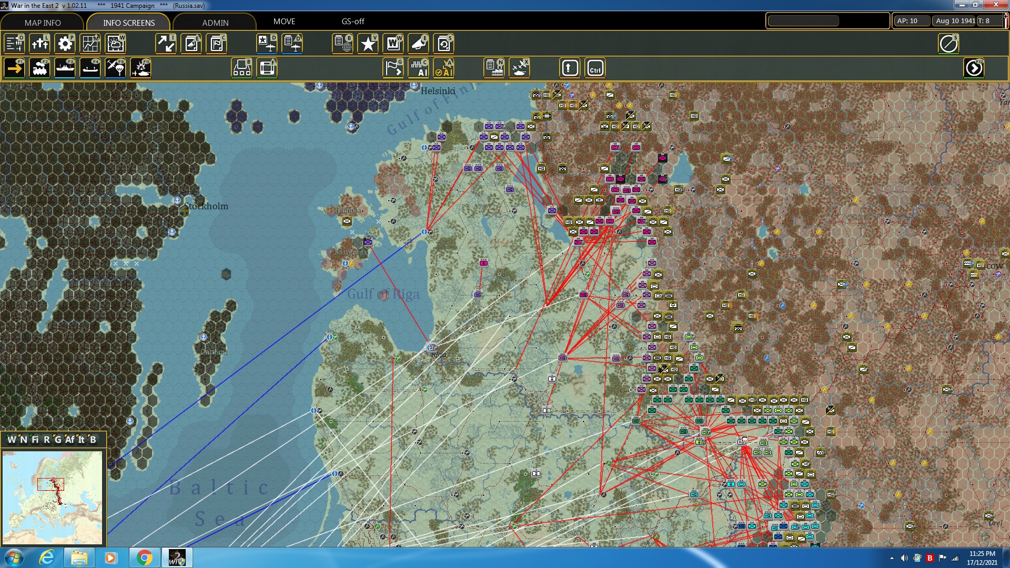
Task: Click the W region letter in minimap header
Action: [x=12, y=440]
